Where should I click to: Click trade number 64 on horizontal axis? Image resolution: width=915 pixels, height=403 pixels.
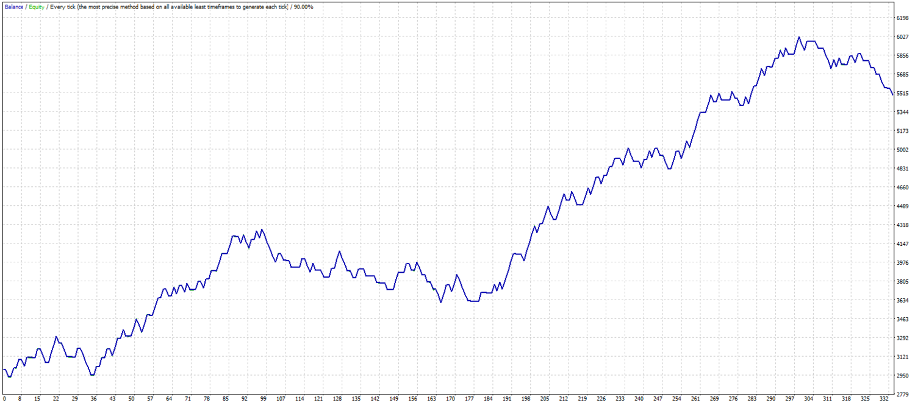[x=169, y=399]
